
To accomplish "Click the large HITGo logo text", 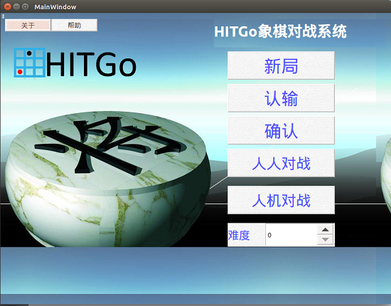I will tap(91, 64).
